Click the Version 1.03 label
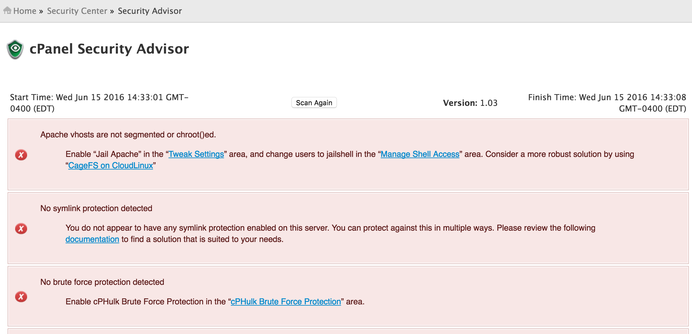Image resolution: width=692 pixels, height=334 pixels. pos(470,103)
